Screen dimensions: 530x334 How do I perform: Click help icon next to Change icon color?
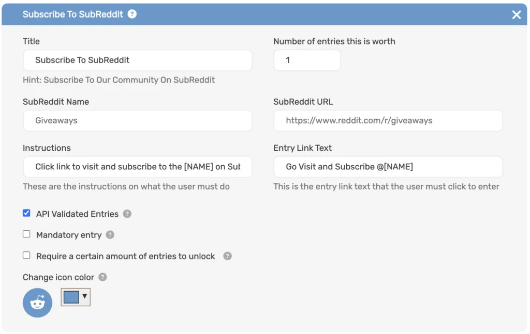(102, 277)
